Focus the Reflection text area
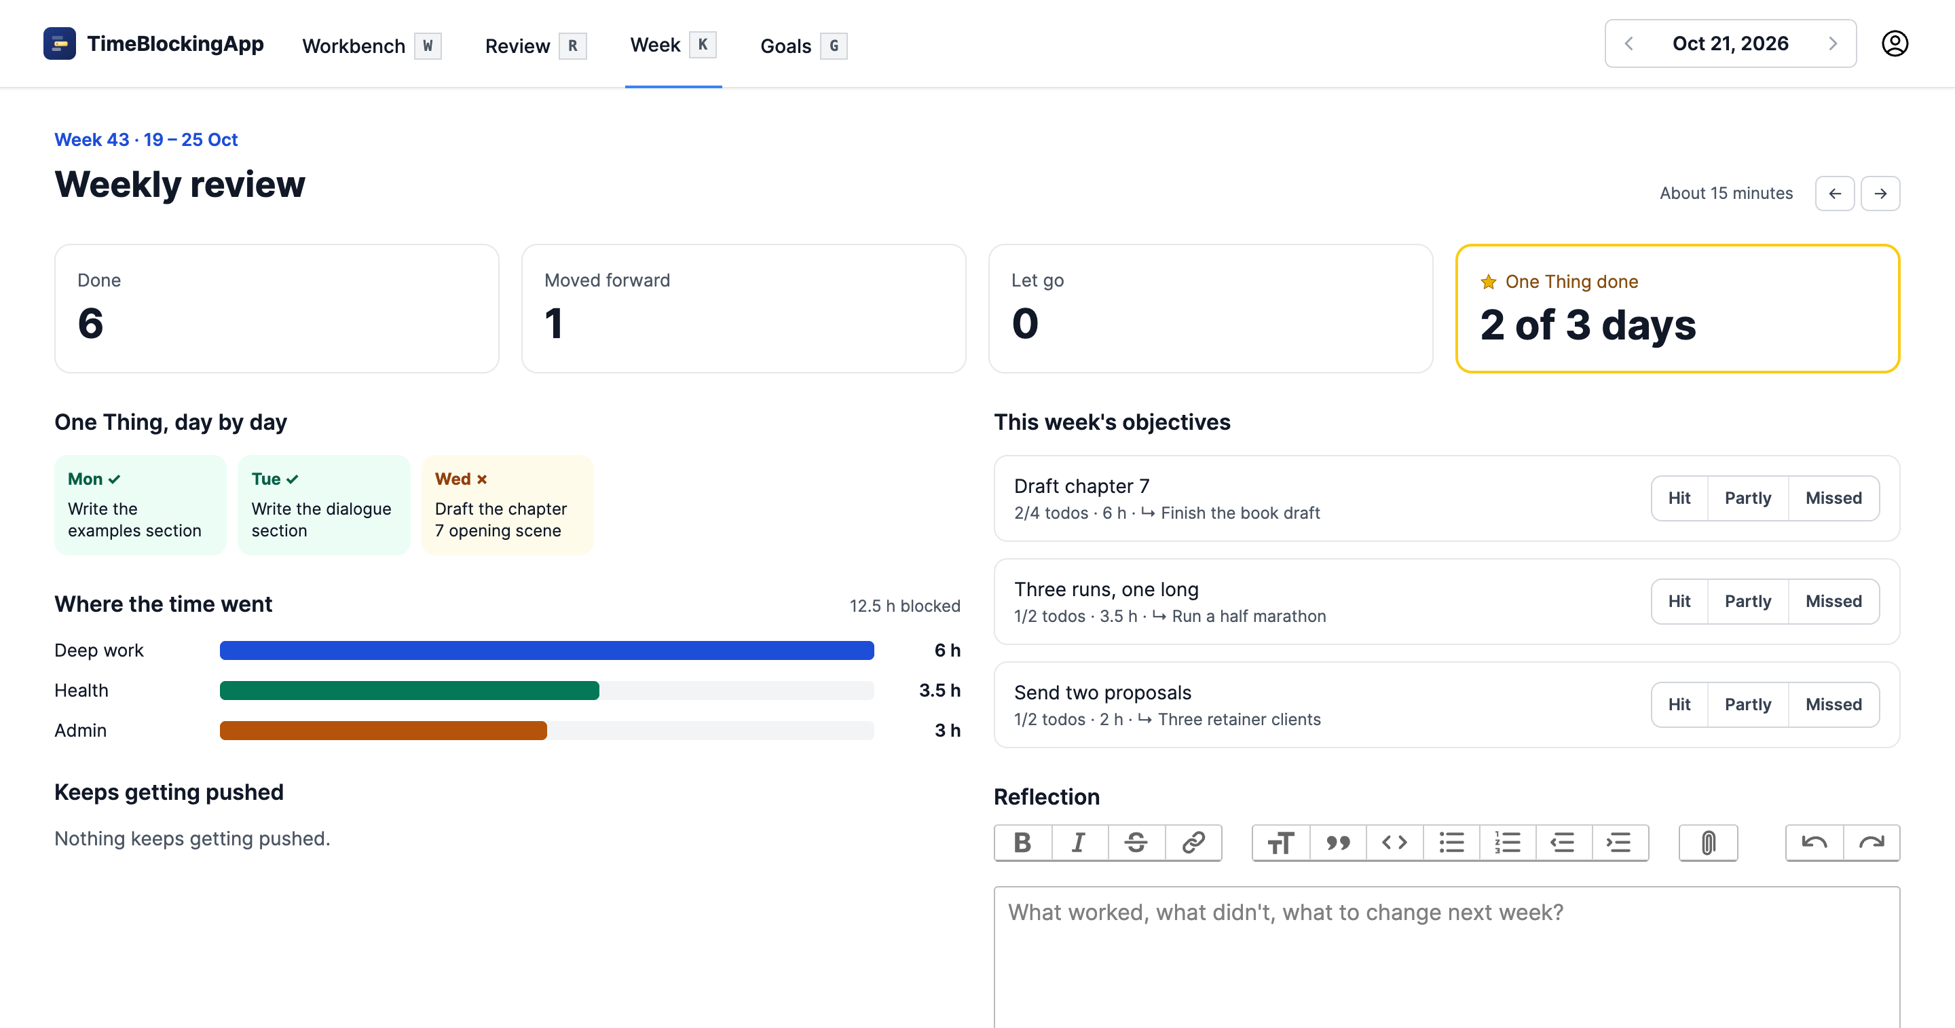This screenshot has width=1955, height=1028. click(1447, 957)
